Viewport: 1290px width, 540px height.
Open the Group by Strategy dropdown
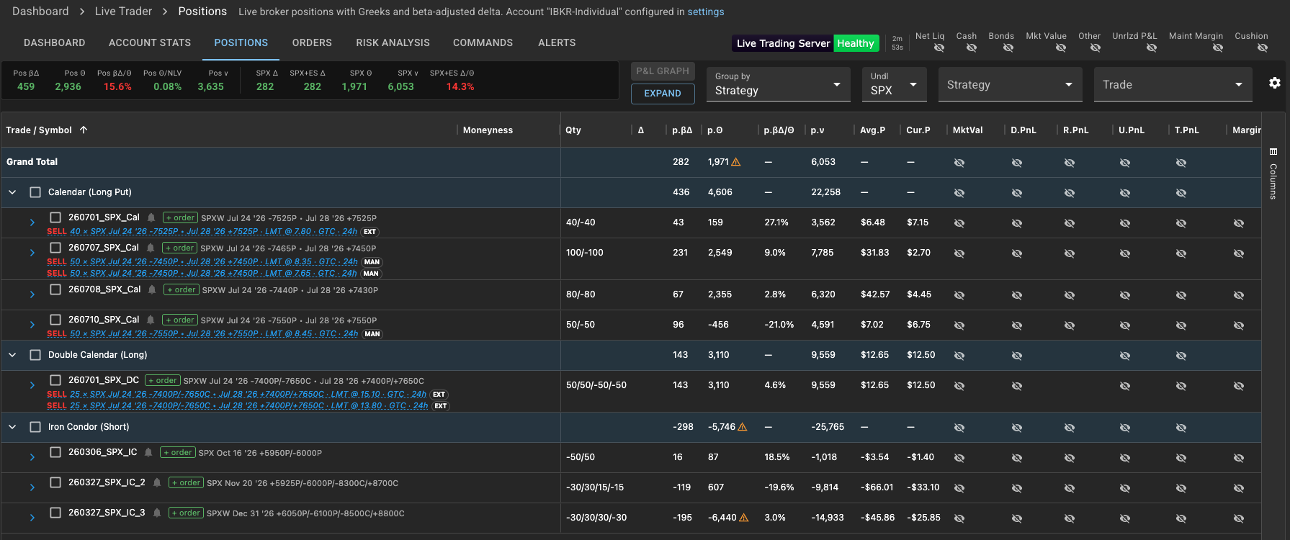click(x=779, y=84)
